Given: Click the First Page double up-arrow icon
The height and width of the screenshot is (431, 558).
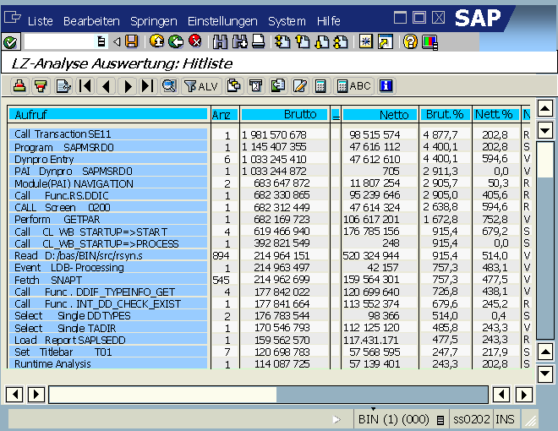Looking at the screenshot, I should point(282,41).
